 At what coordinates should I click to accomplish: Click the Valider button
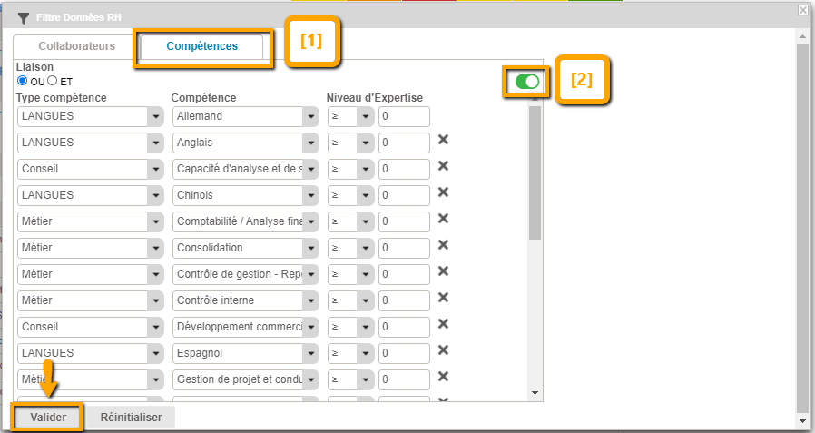pyautogui.click(x=47, y=417)
